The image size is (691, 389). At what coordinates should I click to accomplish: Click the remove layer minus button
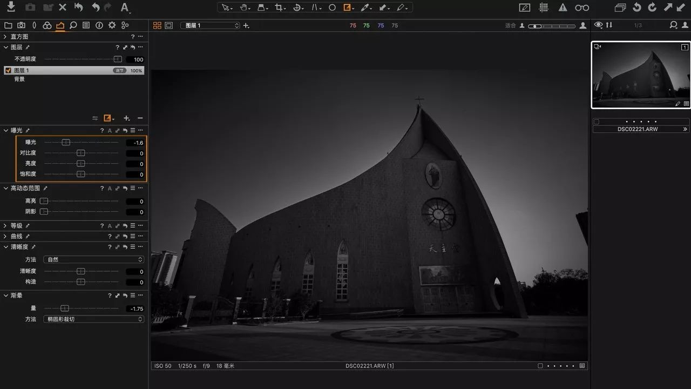140,118
